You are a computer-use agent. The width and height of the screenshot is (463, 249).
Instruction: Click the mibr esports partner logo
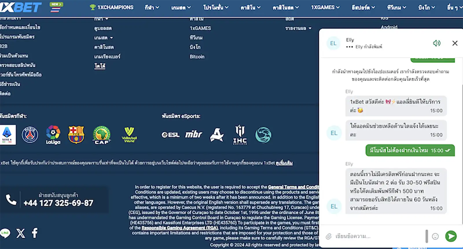point(194,134)
